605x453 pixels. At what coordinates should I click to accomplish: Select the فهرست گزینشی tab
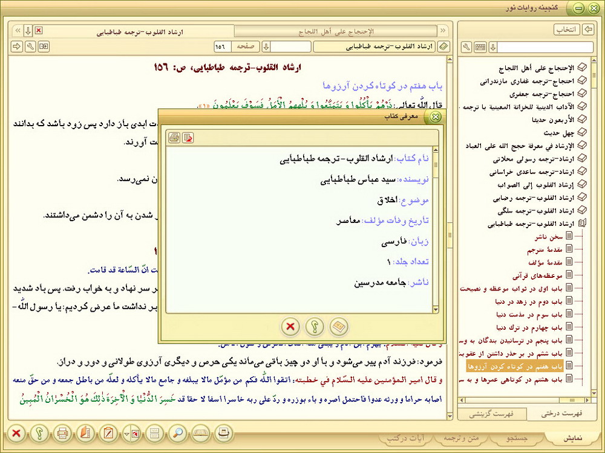(x=491, y=414)
